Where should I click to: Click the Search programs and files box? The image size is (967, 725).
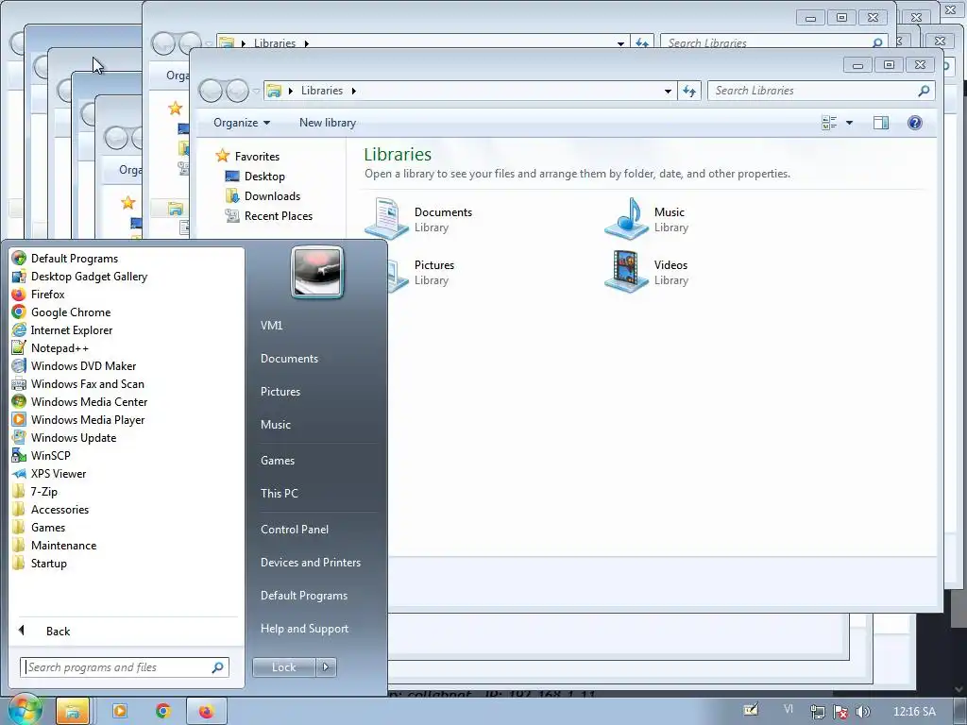(x=125, y=667)
